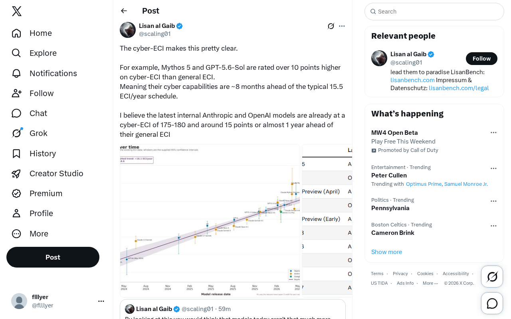Open the floating chat messages button
511x319 pixels.
click(x=492, y=303)
